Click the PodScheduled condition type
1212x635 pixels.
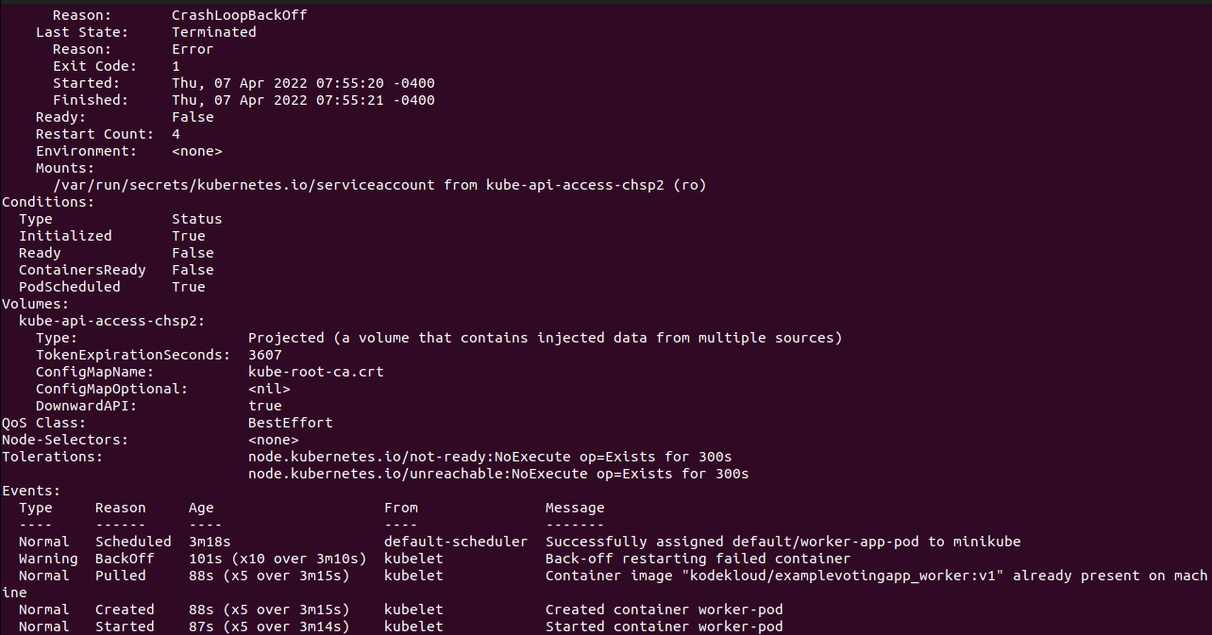coord(69,287)
